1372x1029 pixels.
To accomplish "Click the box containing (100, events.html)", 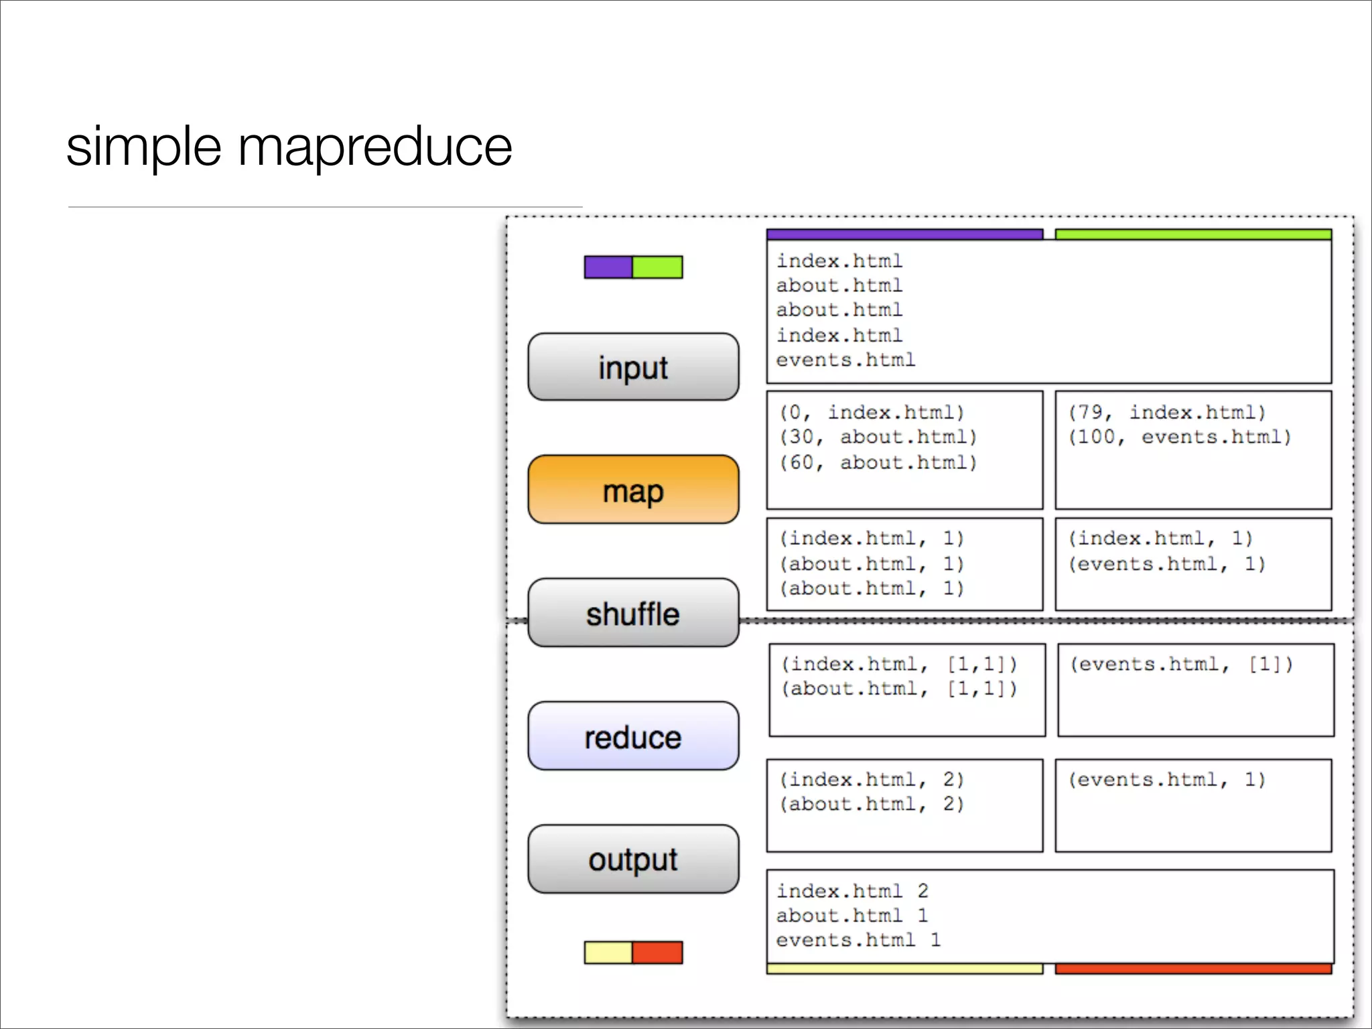I will tap(1193, 450).
